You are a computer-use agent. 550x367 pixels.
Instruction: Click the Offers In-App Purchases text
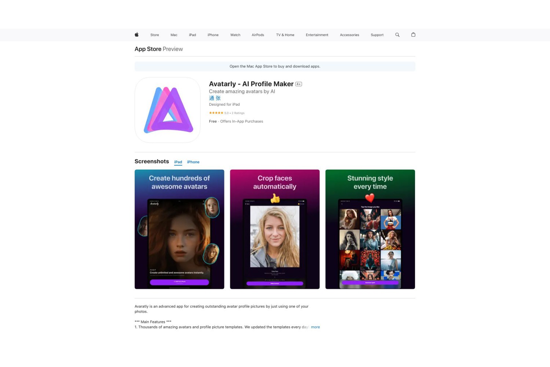[242, 121]
